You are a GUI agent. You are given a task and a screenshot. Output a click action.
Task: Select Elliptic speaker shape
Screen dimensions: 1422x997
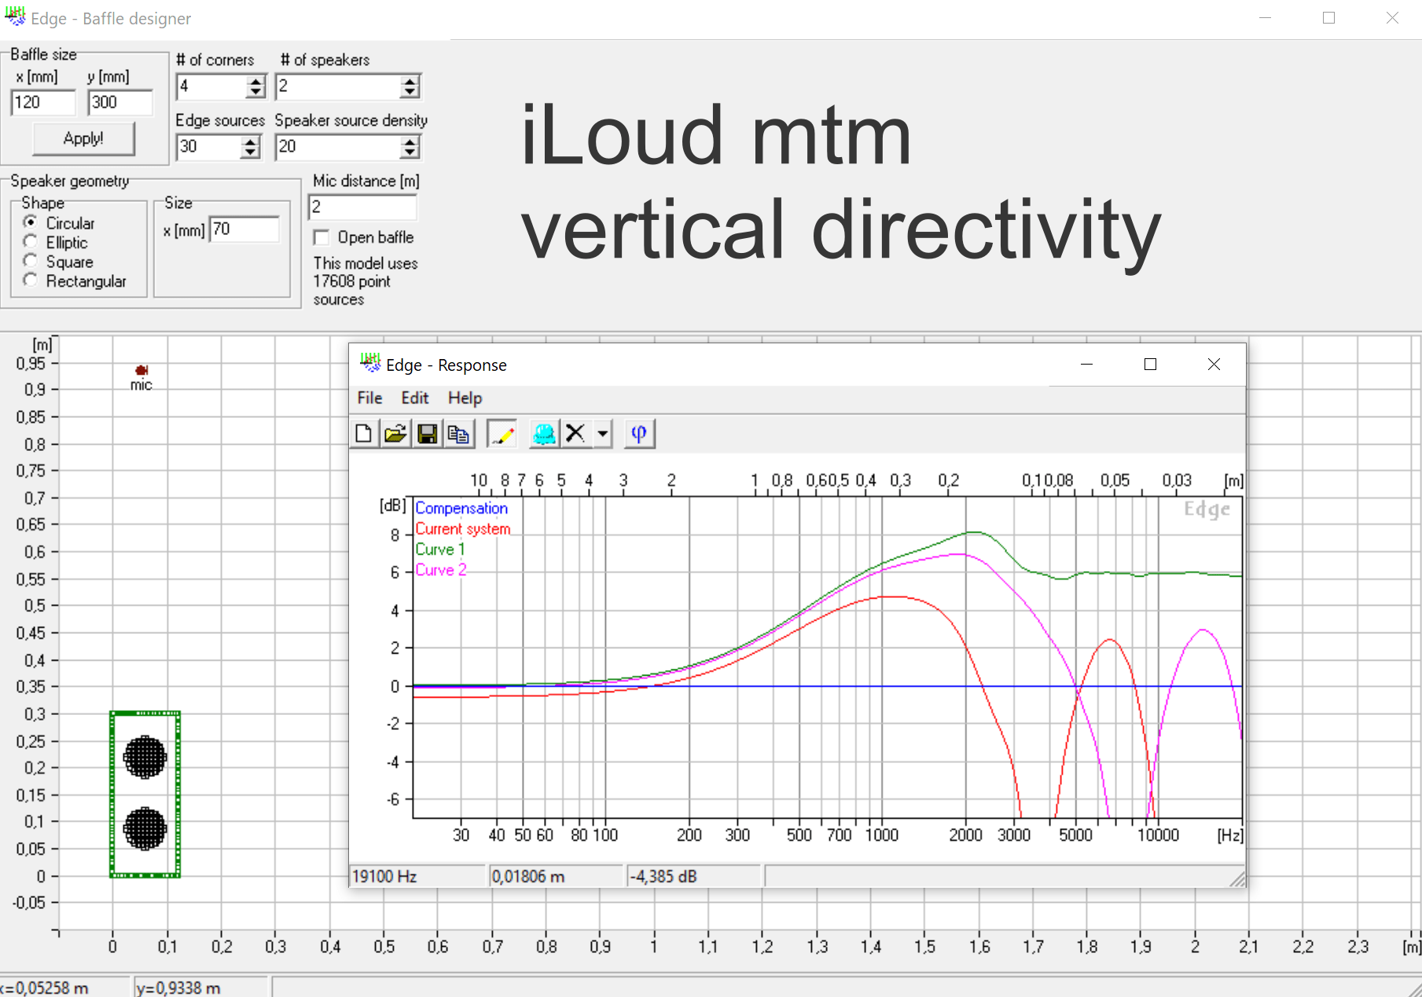31,242
